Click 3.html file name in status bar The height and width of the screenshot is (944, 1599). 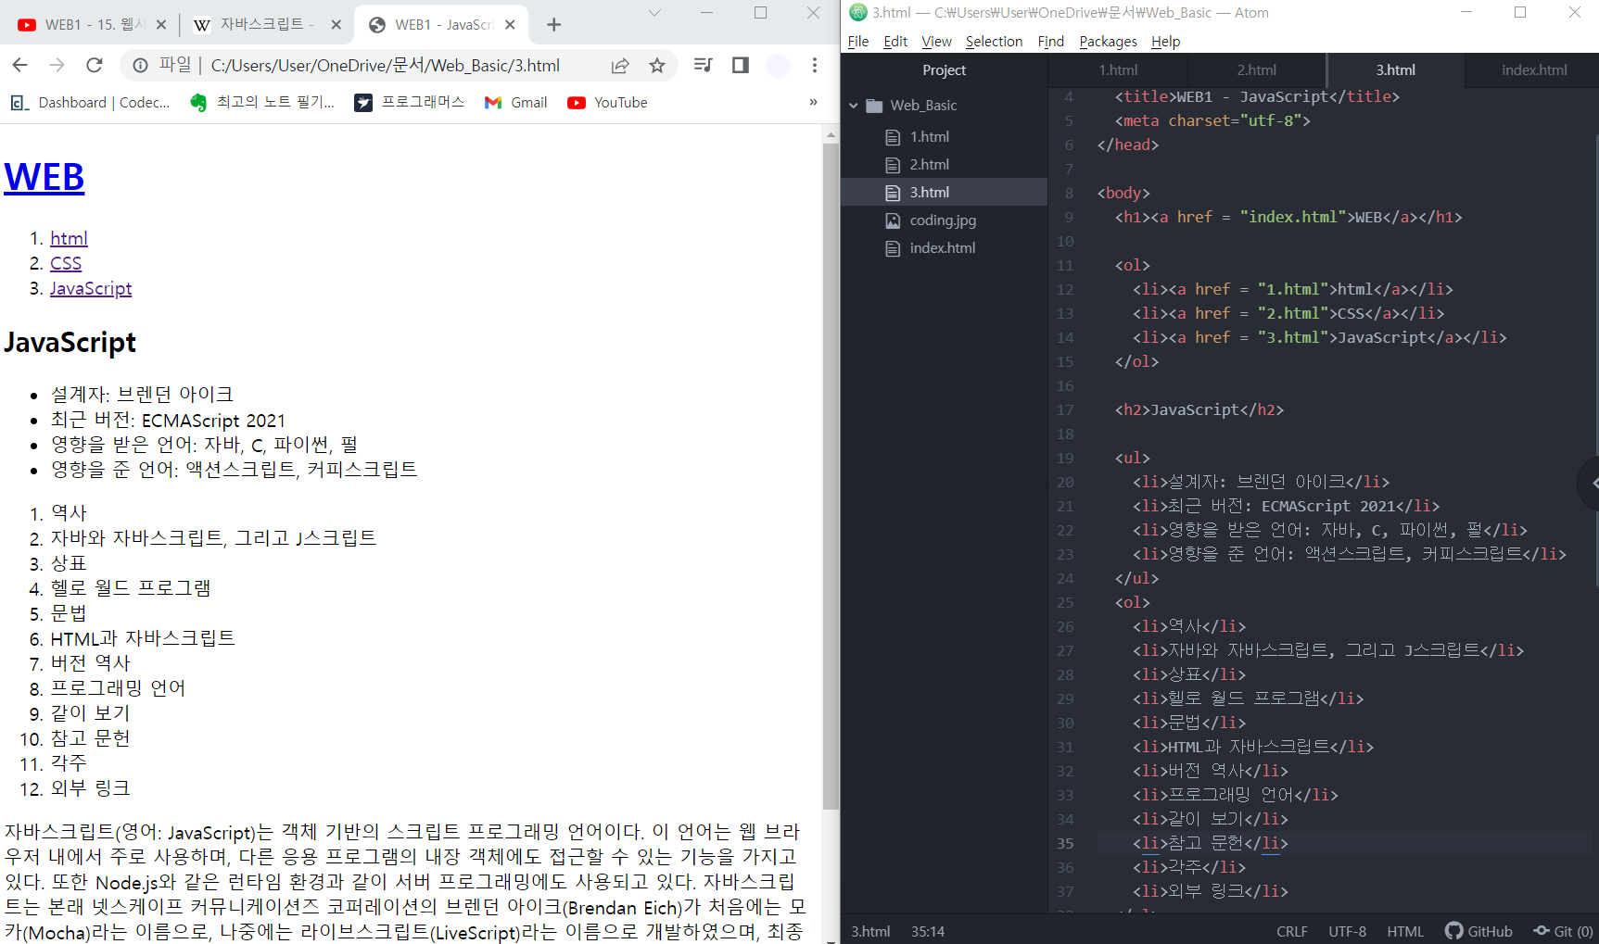pyautogui.click(x=870, y=931)
